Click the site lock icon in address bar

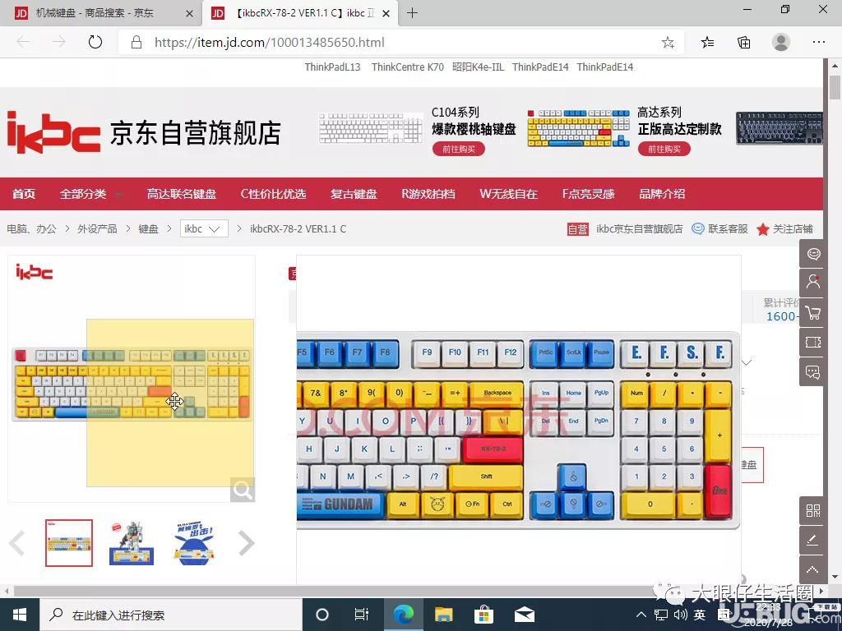(x=136, y=43)
